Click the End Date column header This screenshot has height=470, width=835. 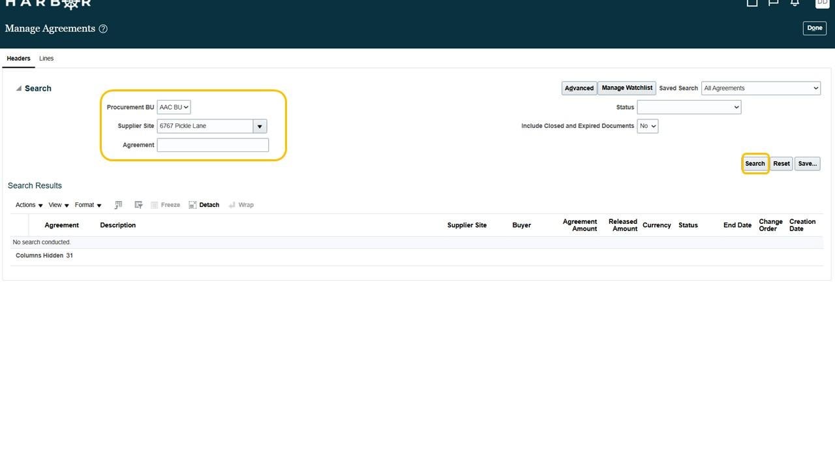point(737,225)
